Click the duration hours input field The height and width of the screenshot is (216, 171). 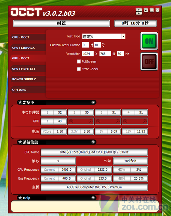click(x=85, y=45)
